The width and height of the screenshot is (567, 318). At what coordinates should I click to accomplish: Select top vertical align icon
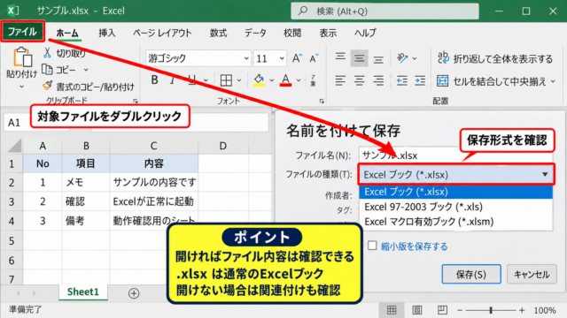click(340, 57)
